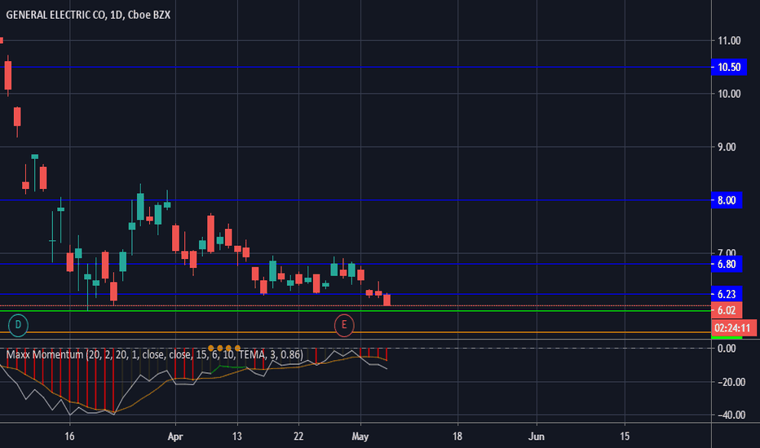Click the 11.00 price axis value
760x448 pixels.
click(729, 41)
